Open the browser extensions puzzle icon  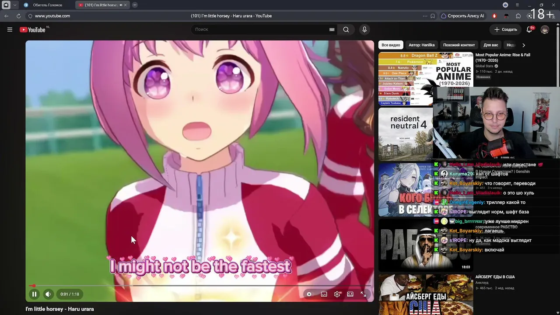tap(518, 16)
